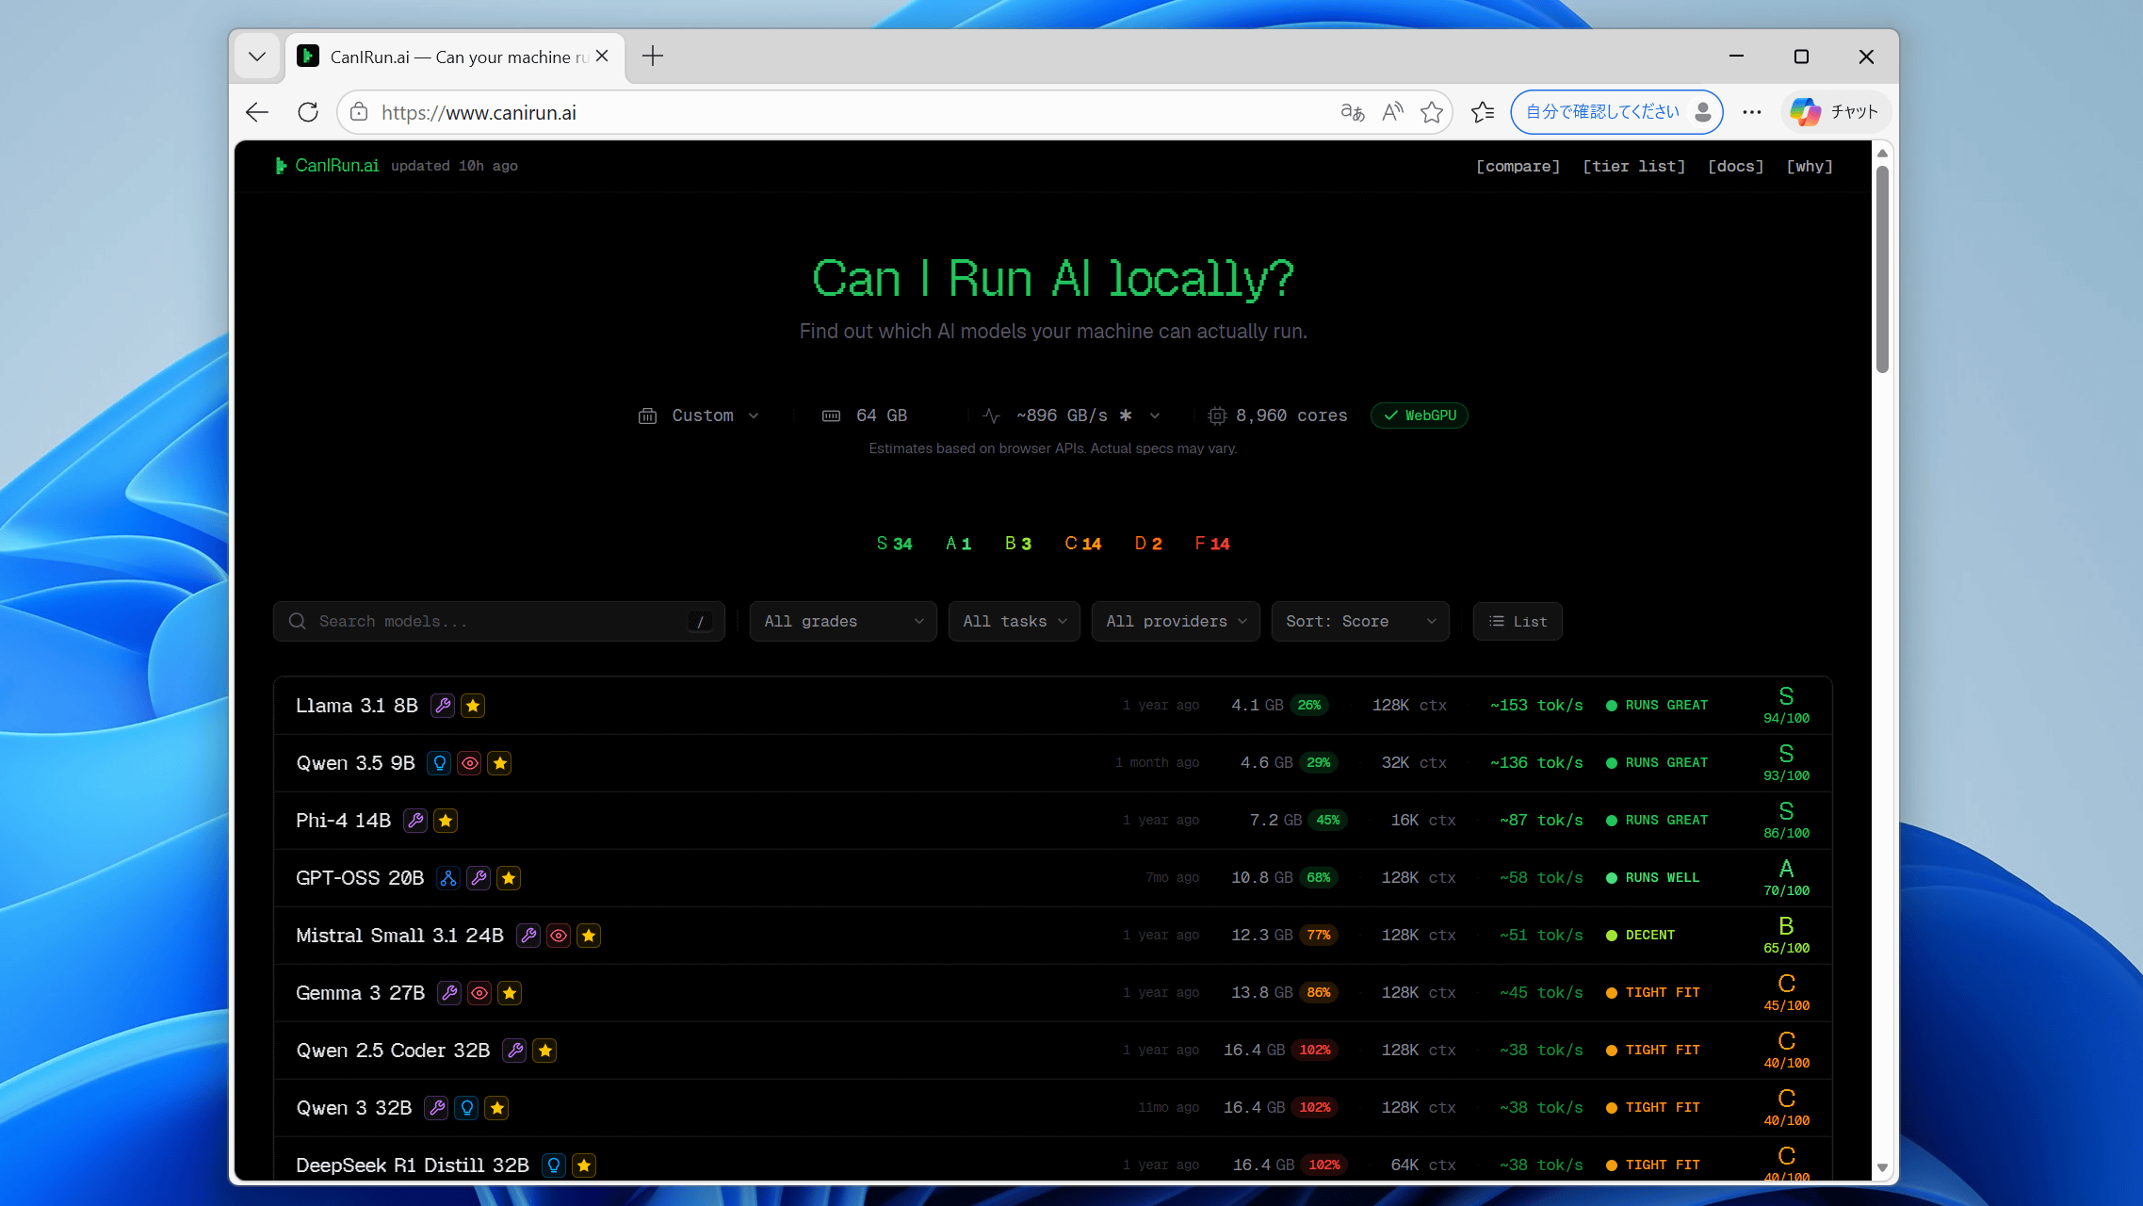Open the Sort: Score dropdown
The image size is (2143, 1206).
coord(1359,622)
